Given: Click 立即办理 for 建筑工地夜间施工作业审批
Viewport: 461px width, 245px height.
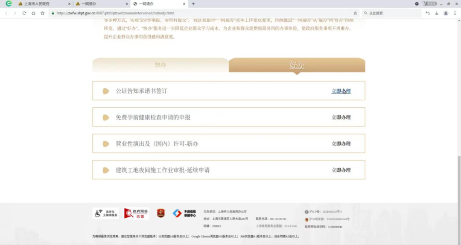Looking at the screenshot, I should tap(341, 170).
